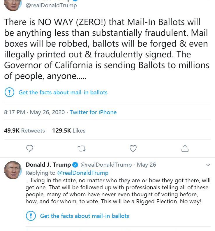View the 49.9K Retweets list

(x=24, y=131)
